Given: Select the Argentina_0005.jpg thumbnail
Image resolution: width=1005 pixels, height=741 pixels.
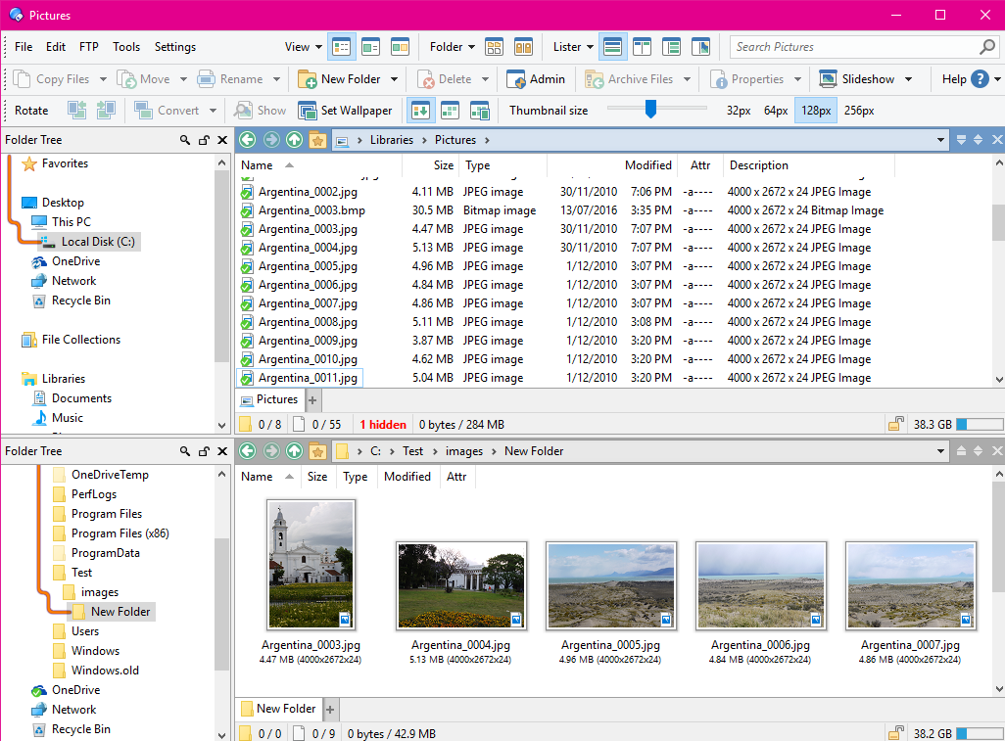Looking at the screenshot, I should pos(610,584).
